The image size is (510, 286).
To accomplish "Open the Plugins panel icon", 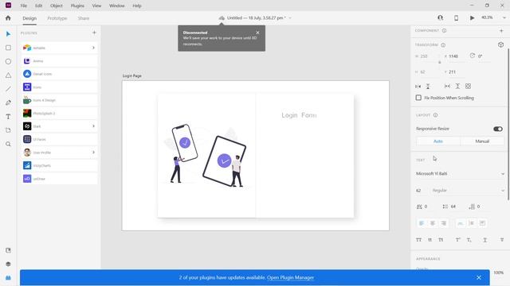I will pos(9,278).
